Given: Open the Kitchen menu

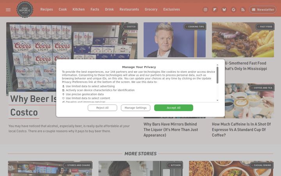Looking at the screenshot, I should tap(78, 9).
